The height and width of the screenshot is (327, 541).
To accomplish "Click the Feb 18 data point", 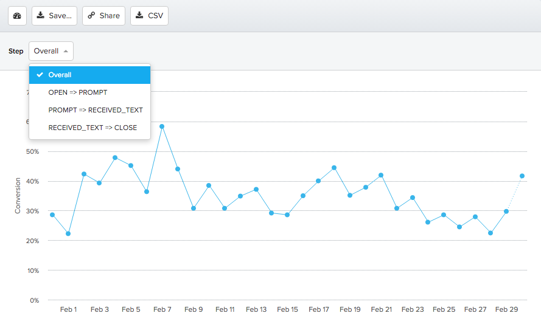I will (334, 168).
